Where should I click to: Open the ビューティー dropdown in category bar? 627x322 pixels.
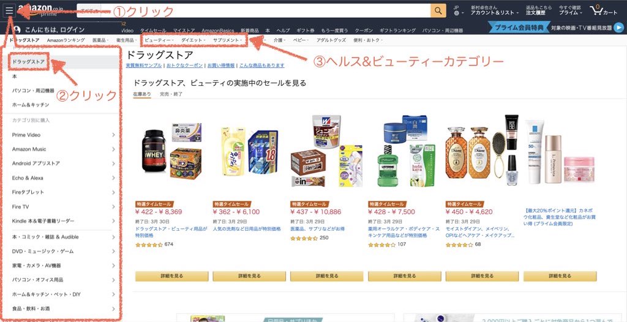point(159,40)
